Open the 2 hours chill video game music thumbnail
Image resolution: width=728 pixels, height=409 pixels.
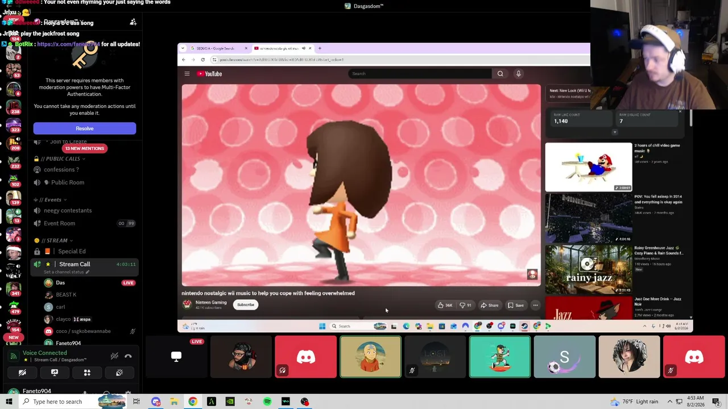(x=589, y=167)
